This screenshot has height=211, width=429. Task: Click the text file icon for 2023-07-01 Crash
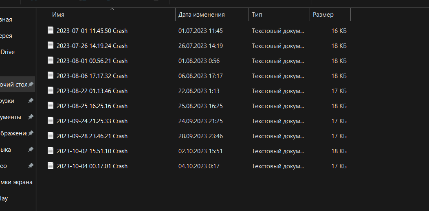[x=51, y=30]
